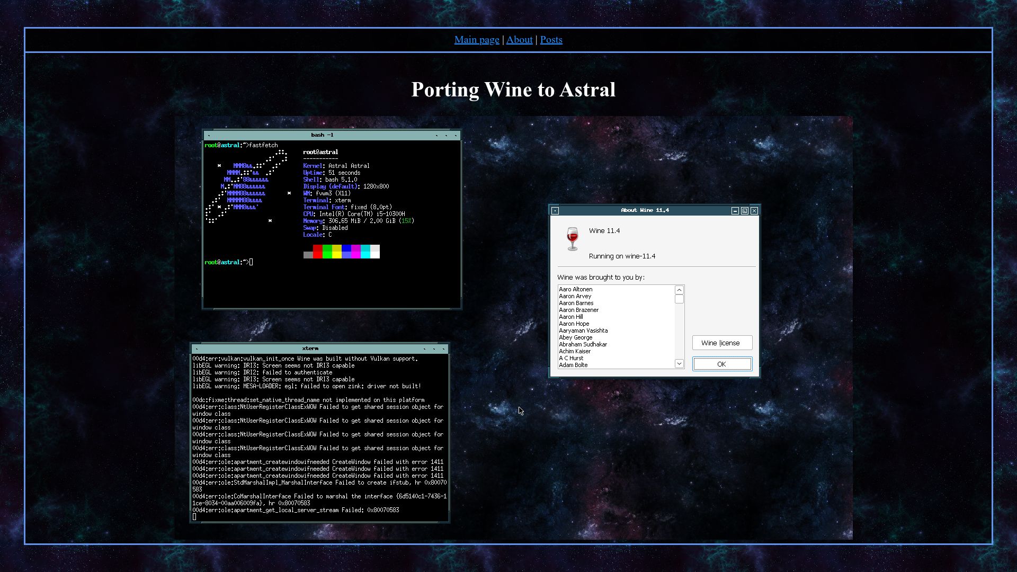
Task: Select A C Hurst in the list
Action: 571,358
